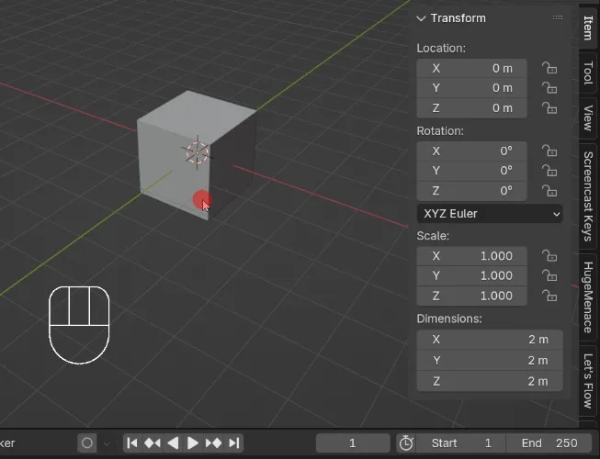Click the Rotation Y field

point(471,171)
